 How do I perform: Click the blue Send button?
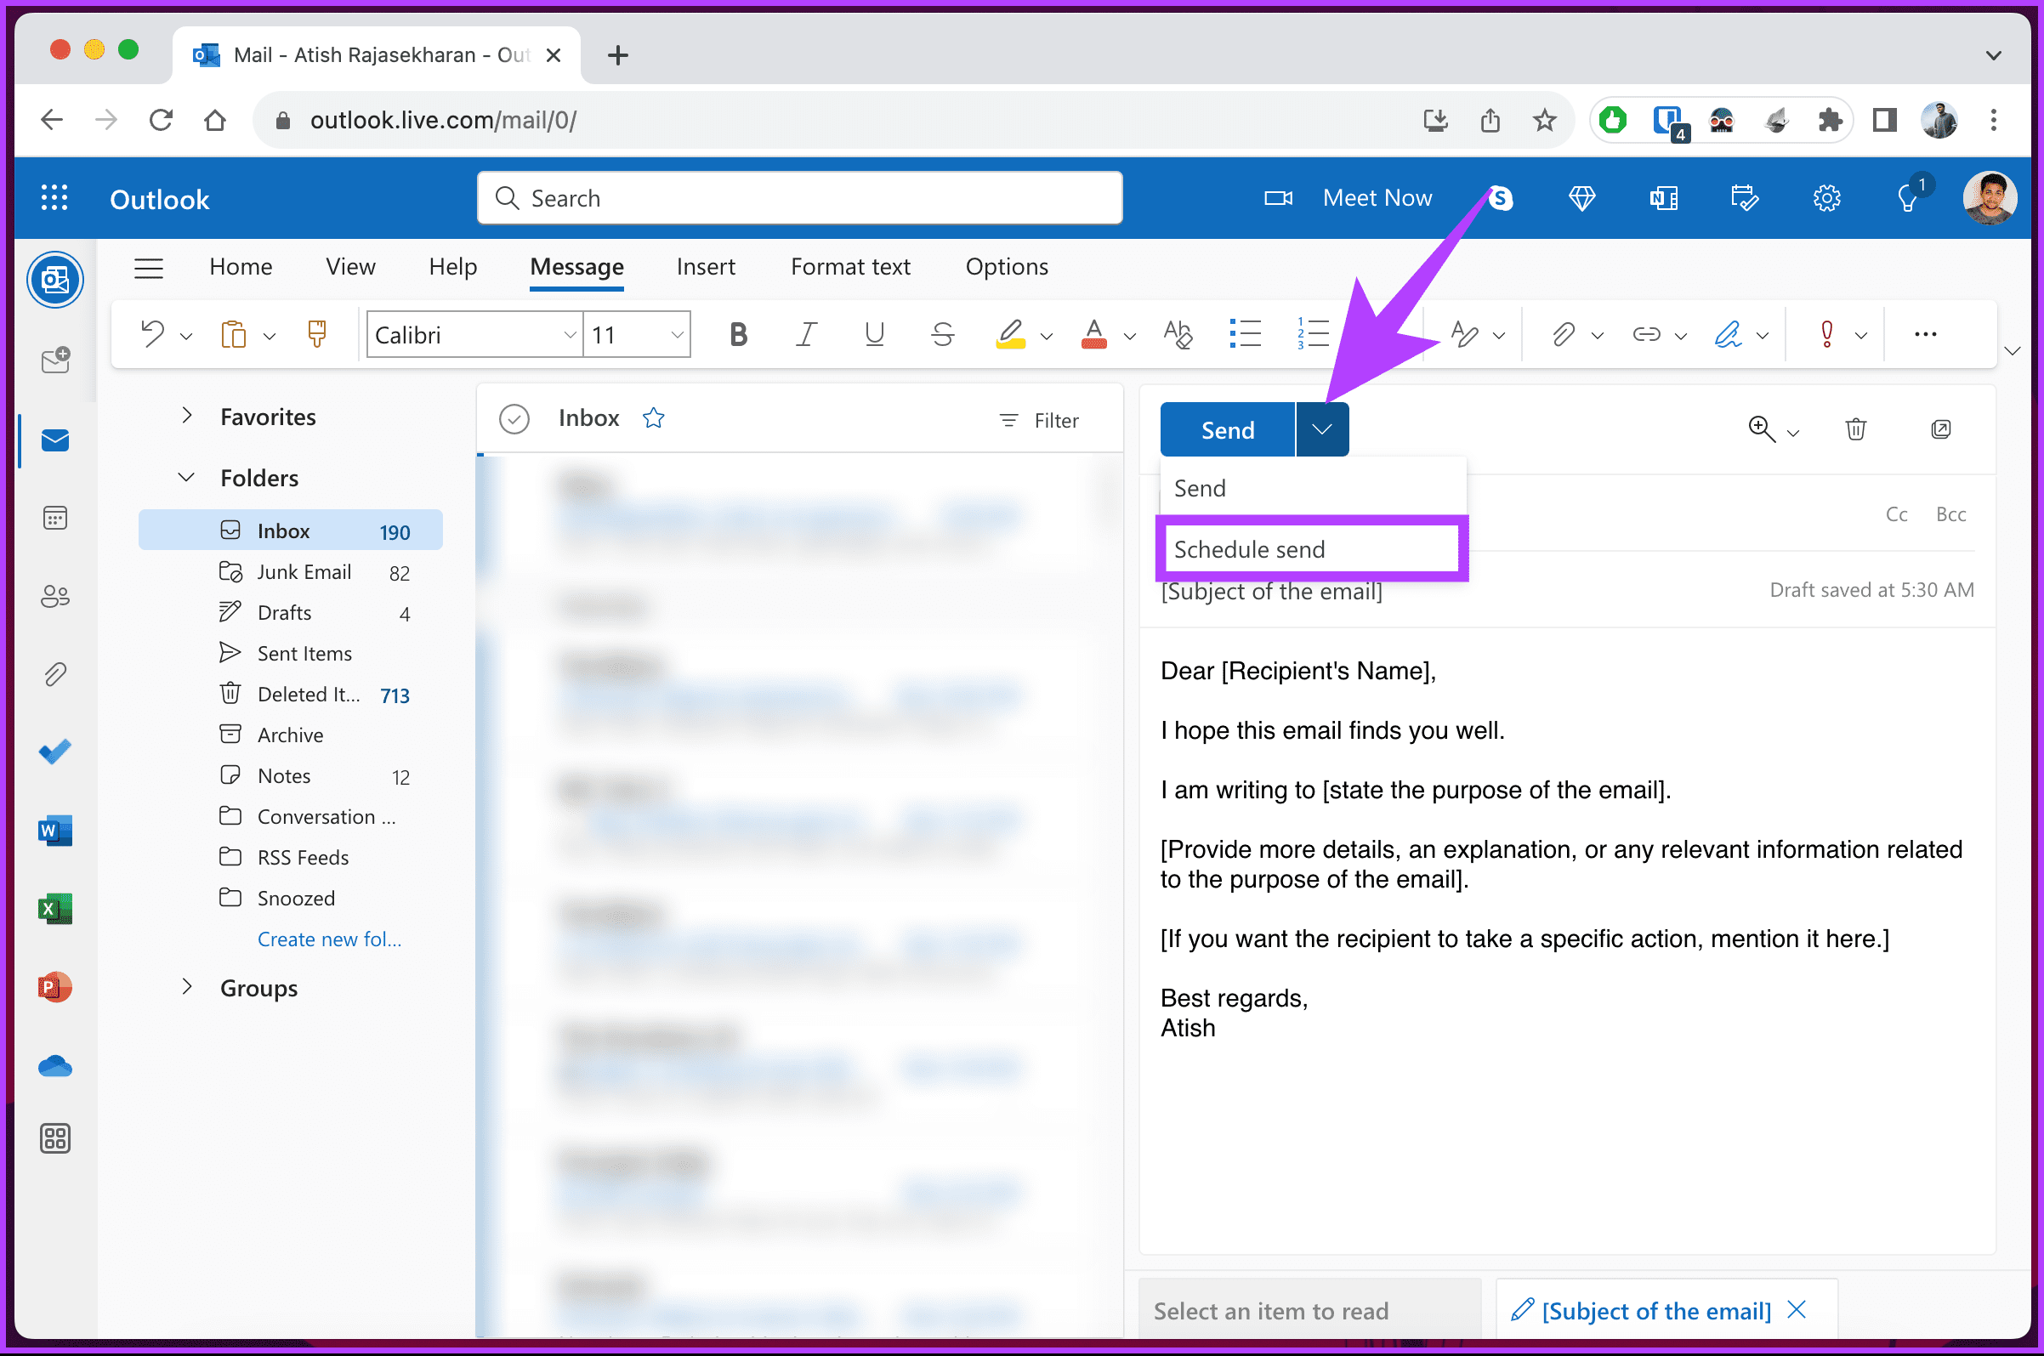(x=1227, y=430)
